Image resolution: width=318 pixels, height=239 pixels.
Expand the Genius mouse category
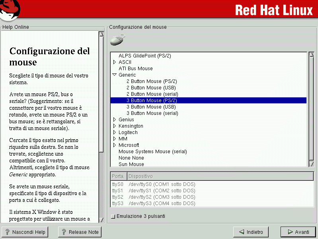pos(115,120)
